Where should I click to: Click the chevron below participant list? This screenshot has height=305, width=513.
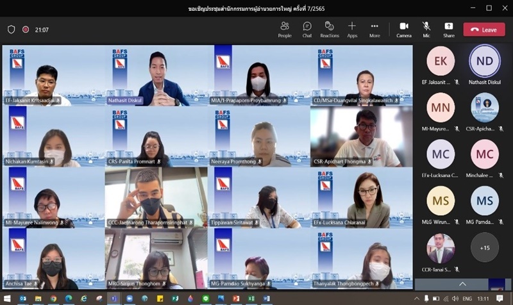tap(462, 283)
